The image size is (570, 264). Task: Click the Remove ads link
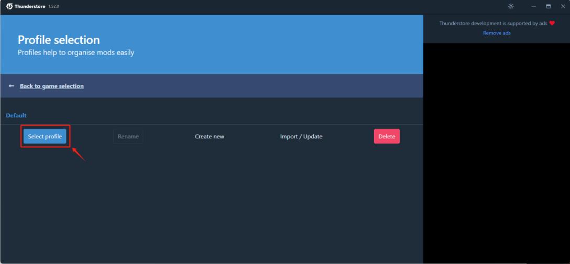tap(497, 32)
